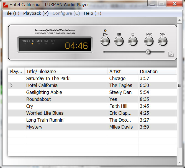Click the seek slider handle

tap(148, 52)
